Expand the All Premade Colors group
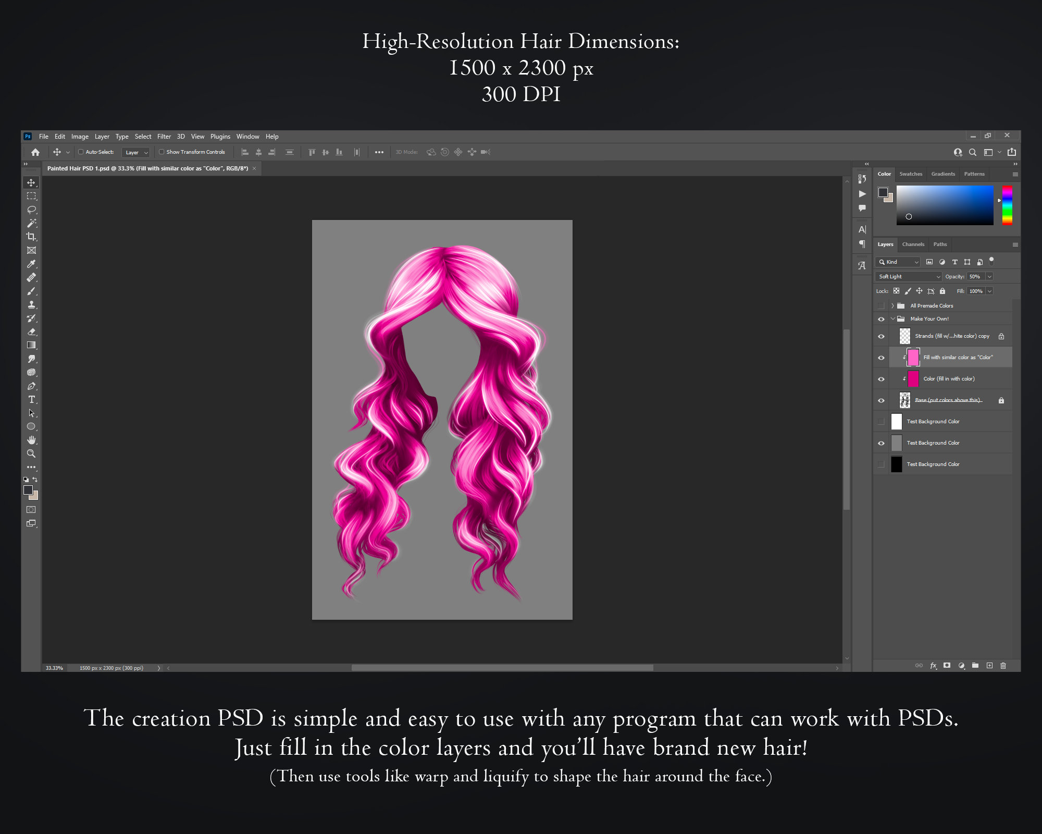 coord(892,305)
